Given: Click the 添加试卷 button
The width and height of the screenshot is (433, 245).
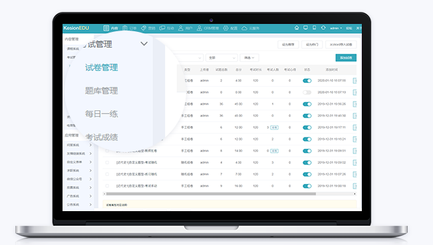Looking at the screenshot, I should click(x=346, y=58).
